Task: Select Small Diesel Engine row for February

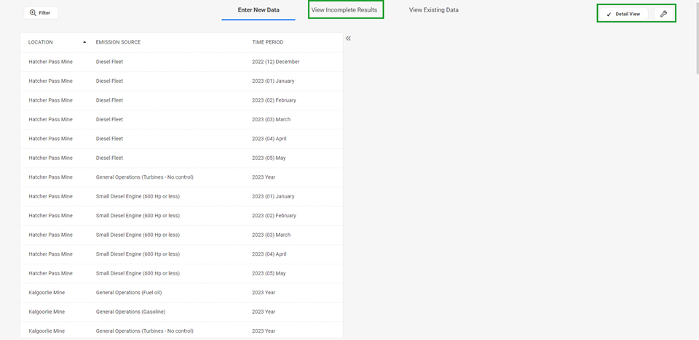Action: coord(181,215)
